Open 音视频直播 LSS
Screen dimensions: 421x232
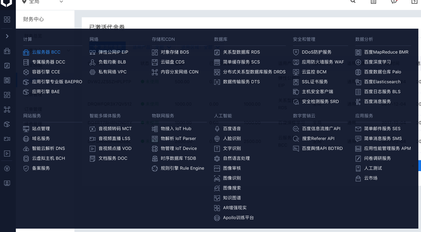point(114,139)
